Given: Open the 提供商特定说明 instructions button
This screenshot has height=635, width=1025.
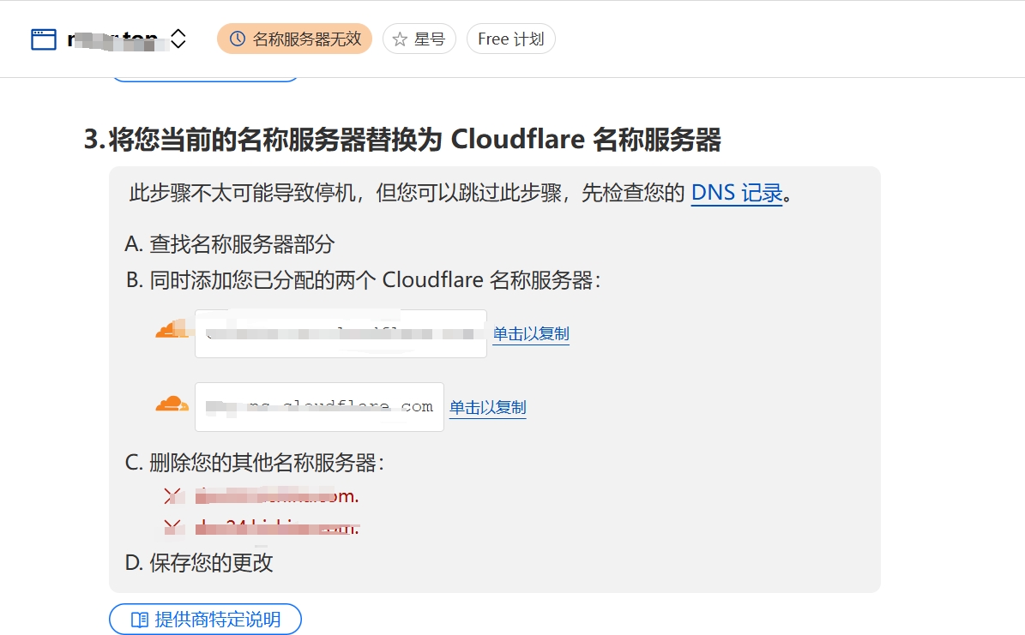Looking at the screenshot, I should tap(205, 620).
